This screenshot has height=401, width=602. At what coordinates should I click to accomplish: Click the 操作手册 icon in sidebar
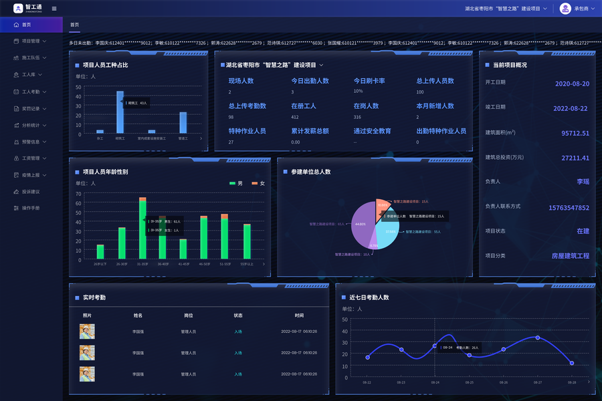pos(16,208)
